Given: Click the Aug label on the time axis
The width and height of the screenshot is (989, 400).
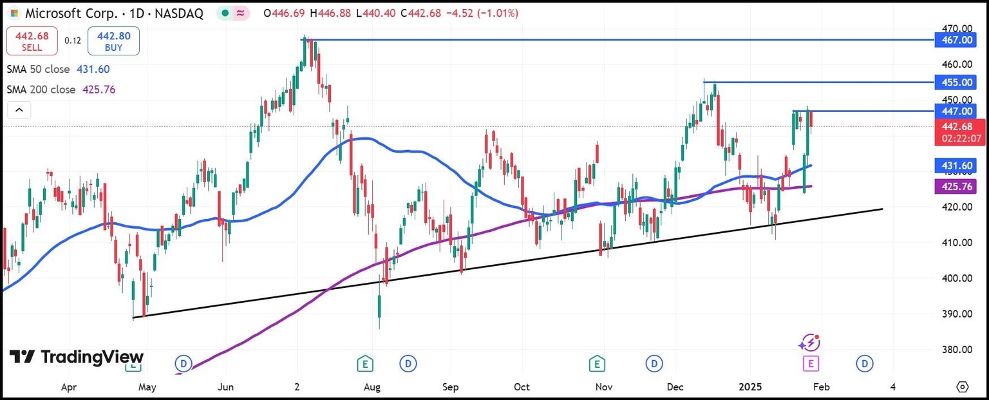Looking at the screenshot, I should tap(372, 388).
